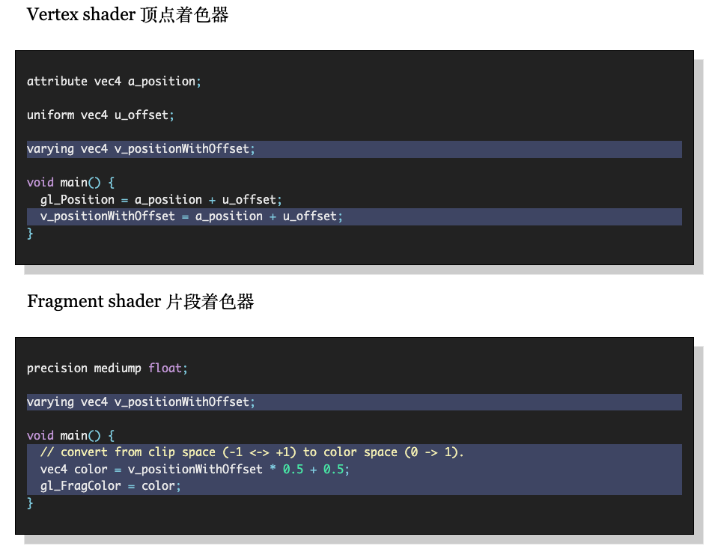Click the "gl_Position = a_position + u_offset;" line
Screen dimensions: 706x546
(161, 199)
